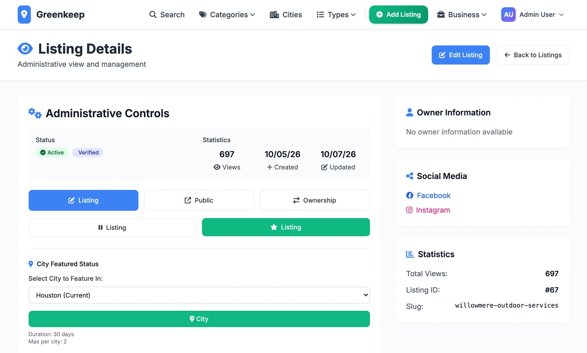Click the person icon beside Owner Information
The height and width of the screenshot is (353, 587).
coord(409,112)
